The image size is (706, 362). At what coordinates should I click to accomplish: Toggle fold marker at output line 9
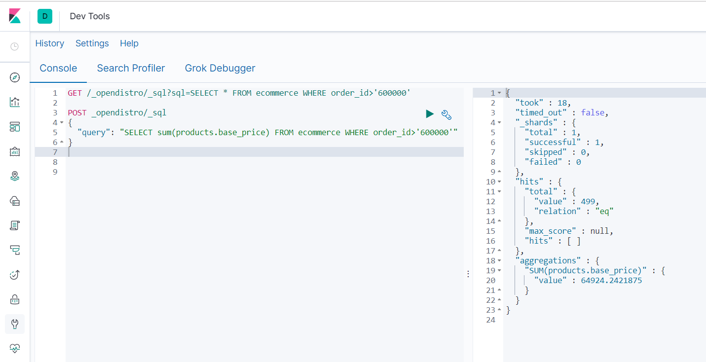[x=499, y=172]
